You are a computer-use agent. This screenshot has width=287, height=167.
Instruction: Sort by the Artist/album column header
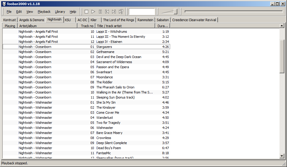[x=47, y=26]
